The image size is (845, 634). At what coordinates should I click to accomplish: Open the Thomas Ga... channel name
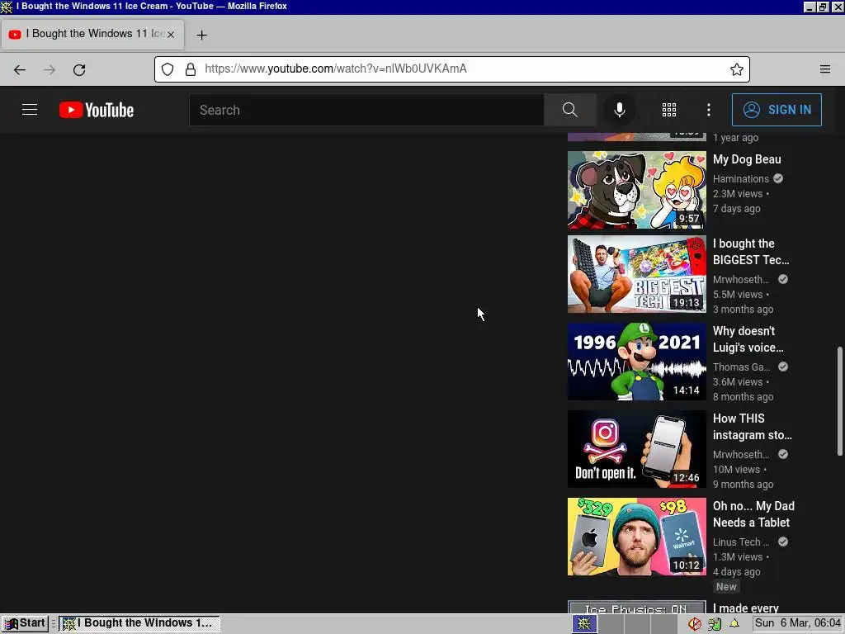742,367
